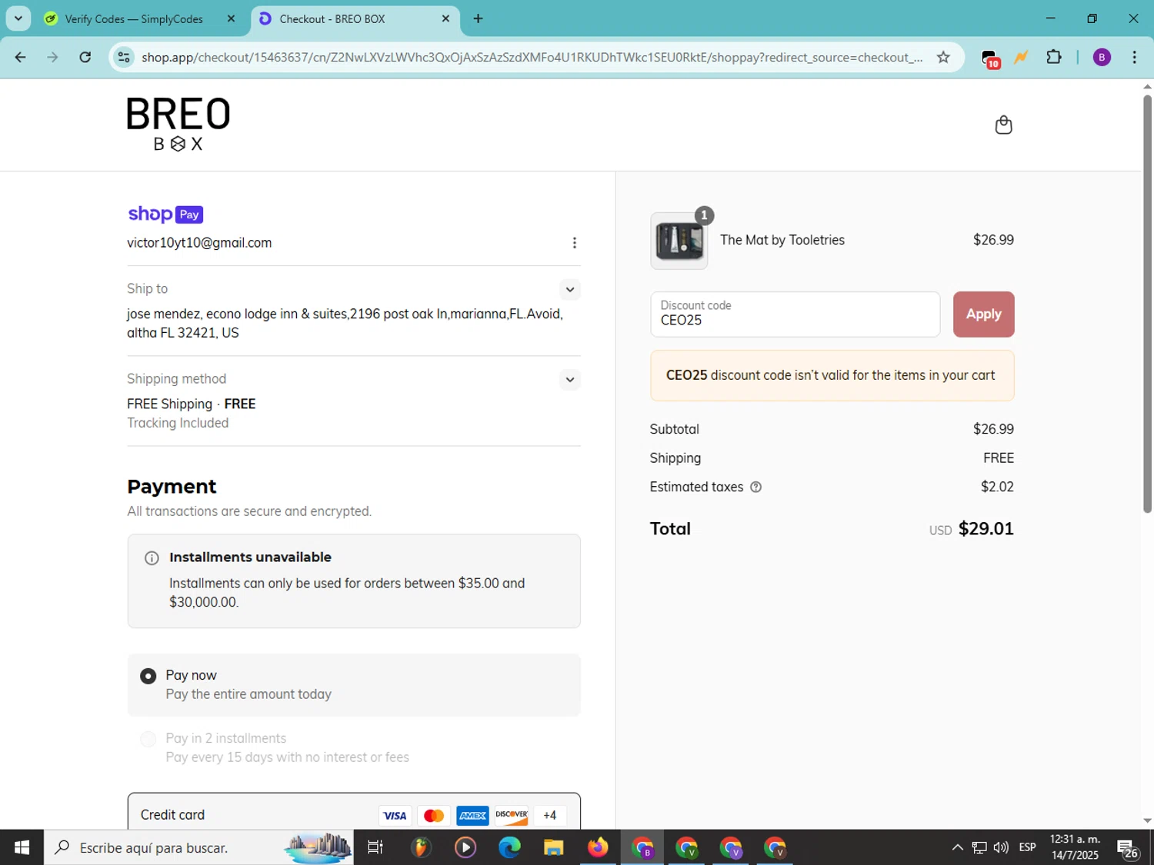Screen dimensions: 1154x865
Task: Click the Discover card icon
Action: click(x=512, y=815)
